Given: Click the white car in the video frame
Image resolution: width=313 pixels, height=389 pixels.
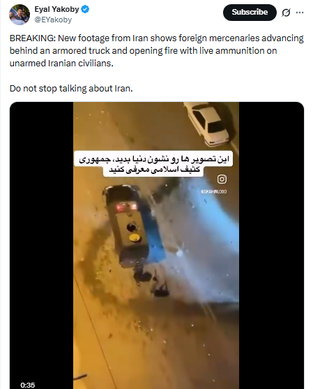Looking at the screenshot, I should [208, 125].
